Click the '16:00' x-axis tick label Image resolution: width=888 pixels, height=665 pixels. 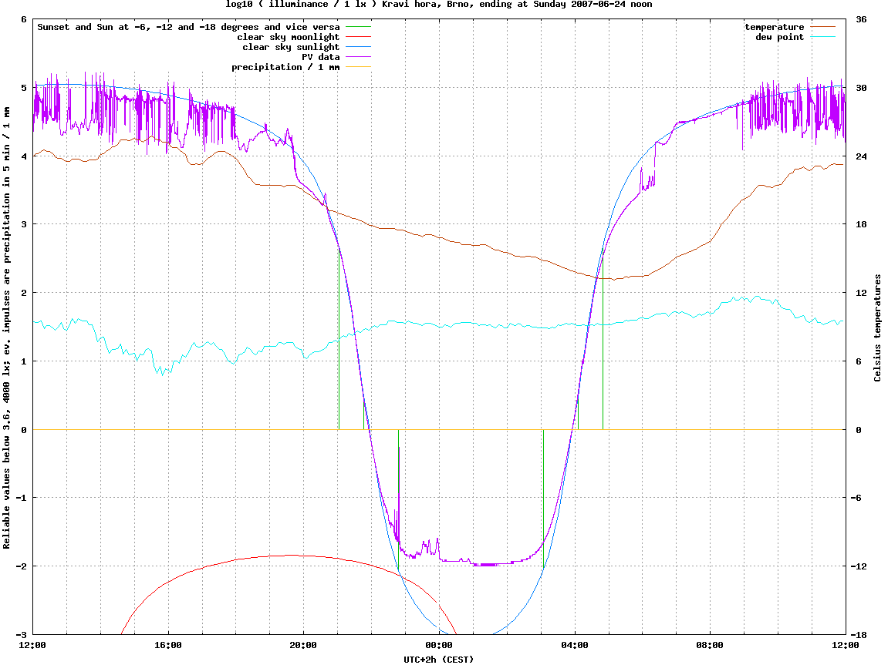click(168, 645)
